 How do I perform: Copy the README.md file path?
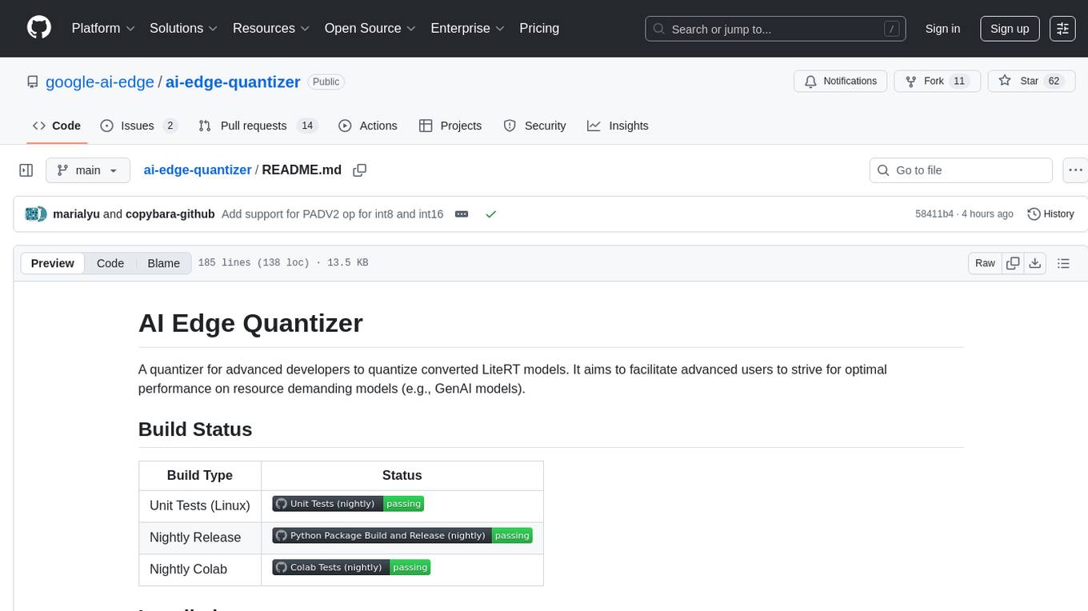(x=360, y=170)
